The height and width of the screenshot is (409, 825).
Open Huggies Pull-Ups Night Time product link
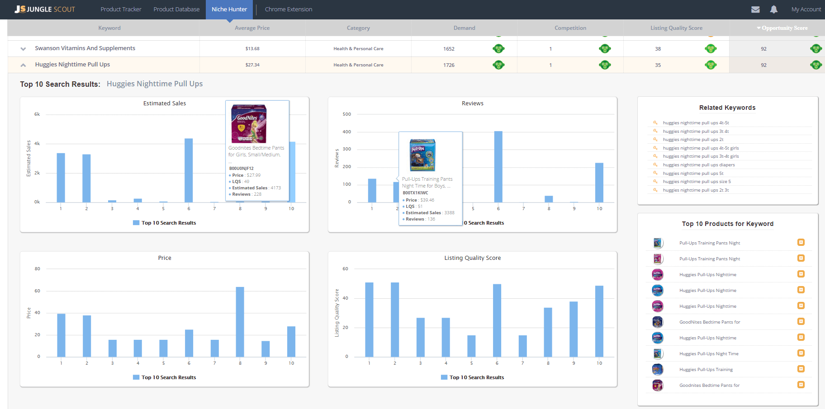[709, 354]
